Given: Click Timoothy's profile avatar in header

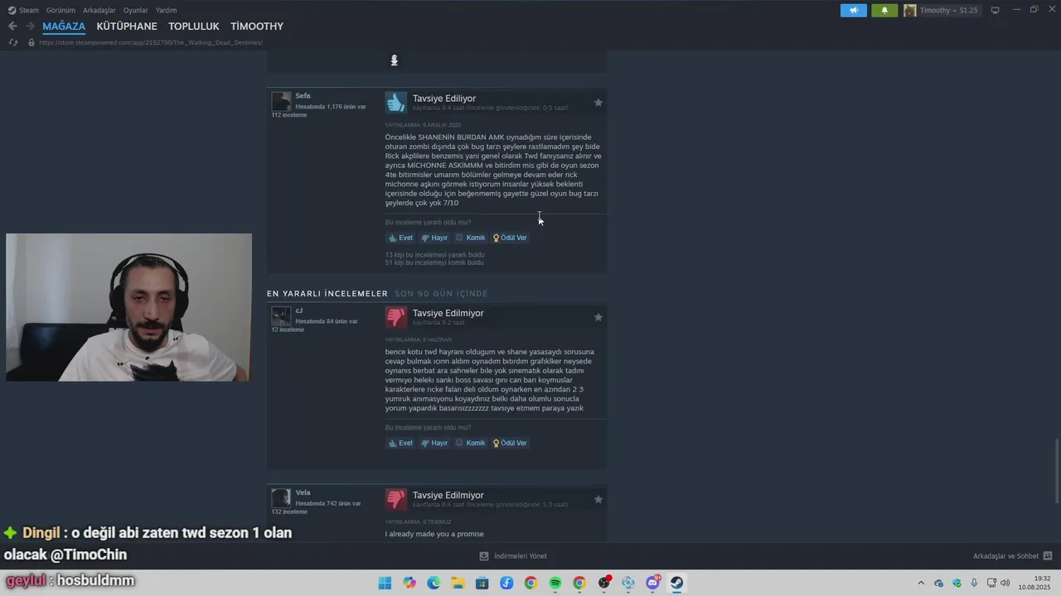Looking at the screenshot, I should point(910,10).
